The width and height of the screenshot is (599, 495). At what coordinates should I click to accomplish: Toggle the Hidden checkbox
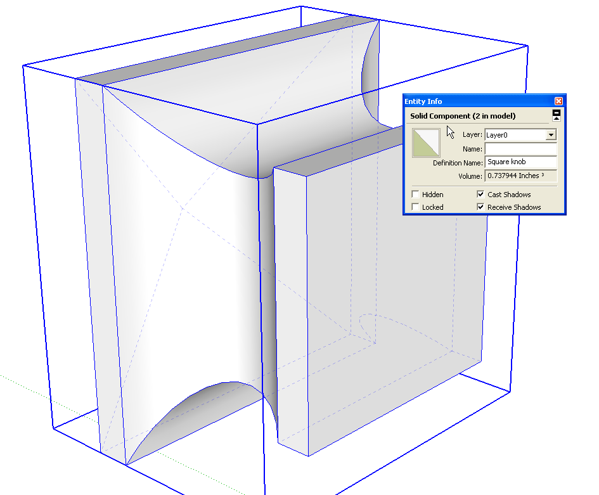pos(415,195)
